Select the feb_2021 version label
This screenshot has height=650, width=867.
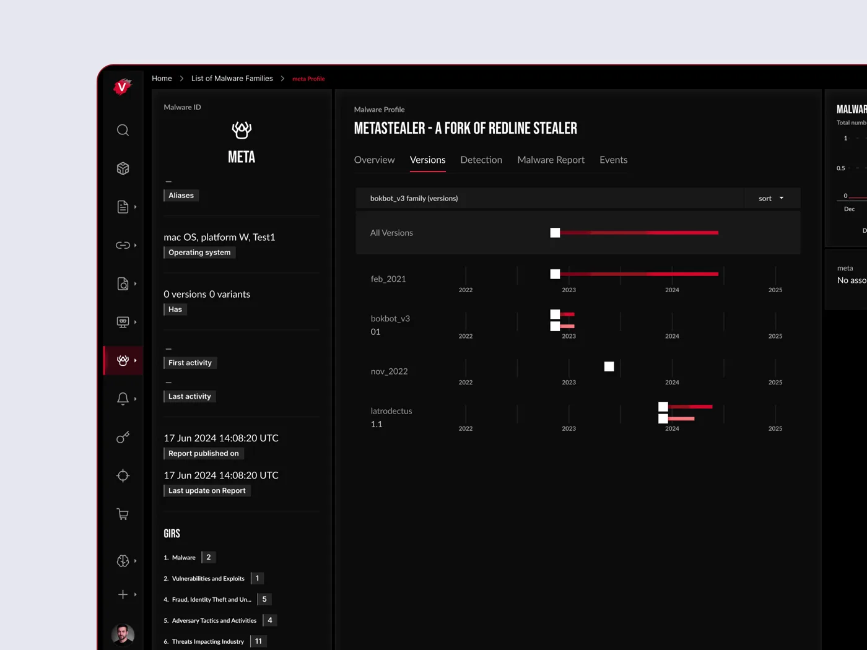[x=388, y=279]
